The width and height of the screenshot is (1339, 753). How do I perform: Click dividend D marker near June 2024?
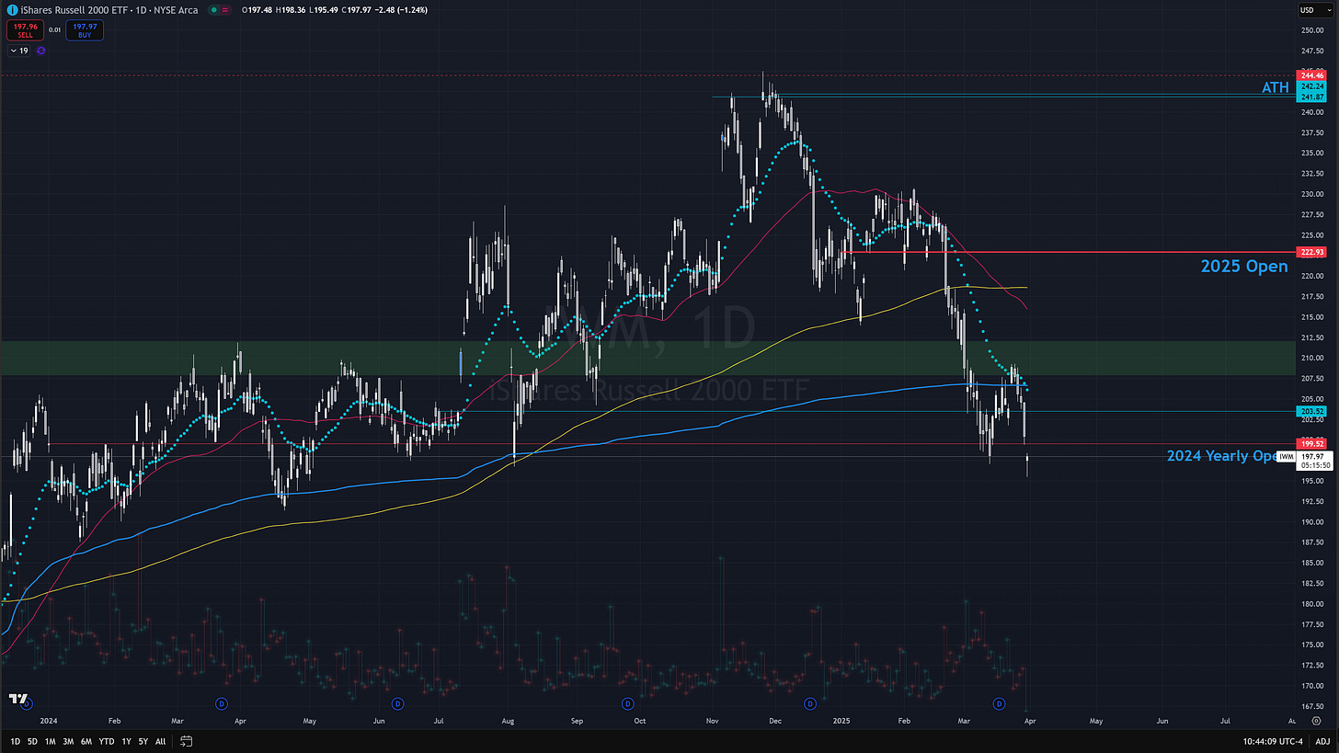pyautogui.click(x=398, y=703)
